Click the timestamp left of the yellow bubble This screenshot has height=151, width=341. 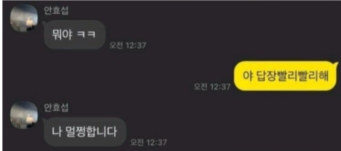pos(212,87)
